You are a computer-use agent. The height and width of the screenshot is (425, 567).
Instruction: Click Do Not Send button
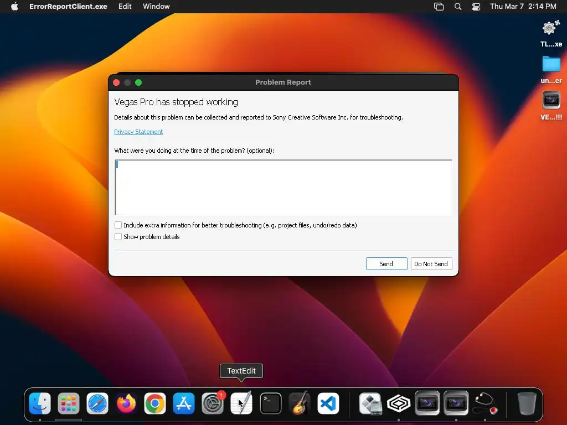pos(431,264)
